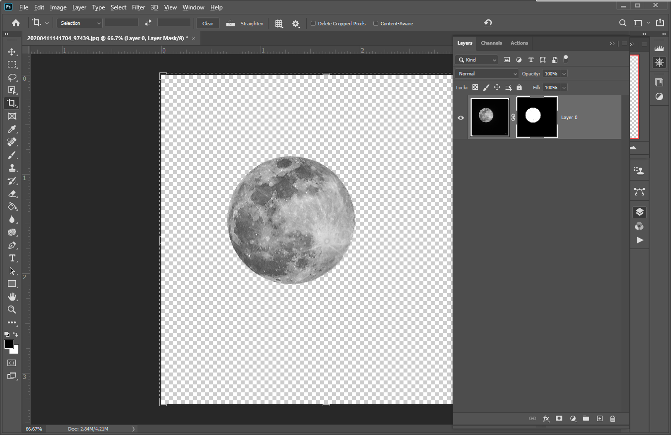This screenshot has height=435, width=671.
Task: Toggle the layer filter on/off switch
Action: tap(565, 59)
